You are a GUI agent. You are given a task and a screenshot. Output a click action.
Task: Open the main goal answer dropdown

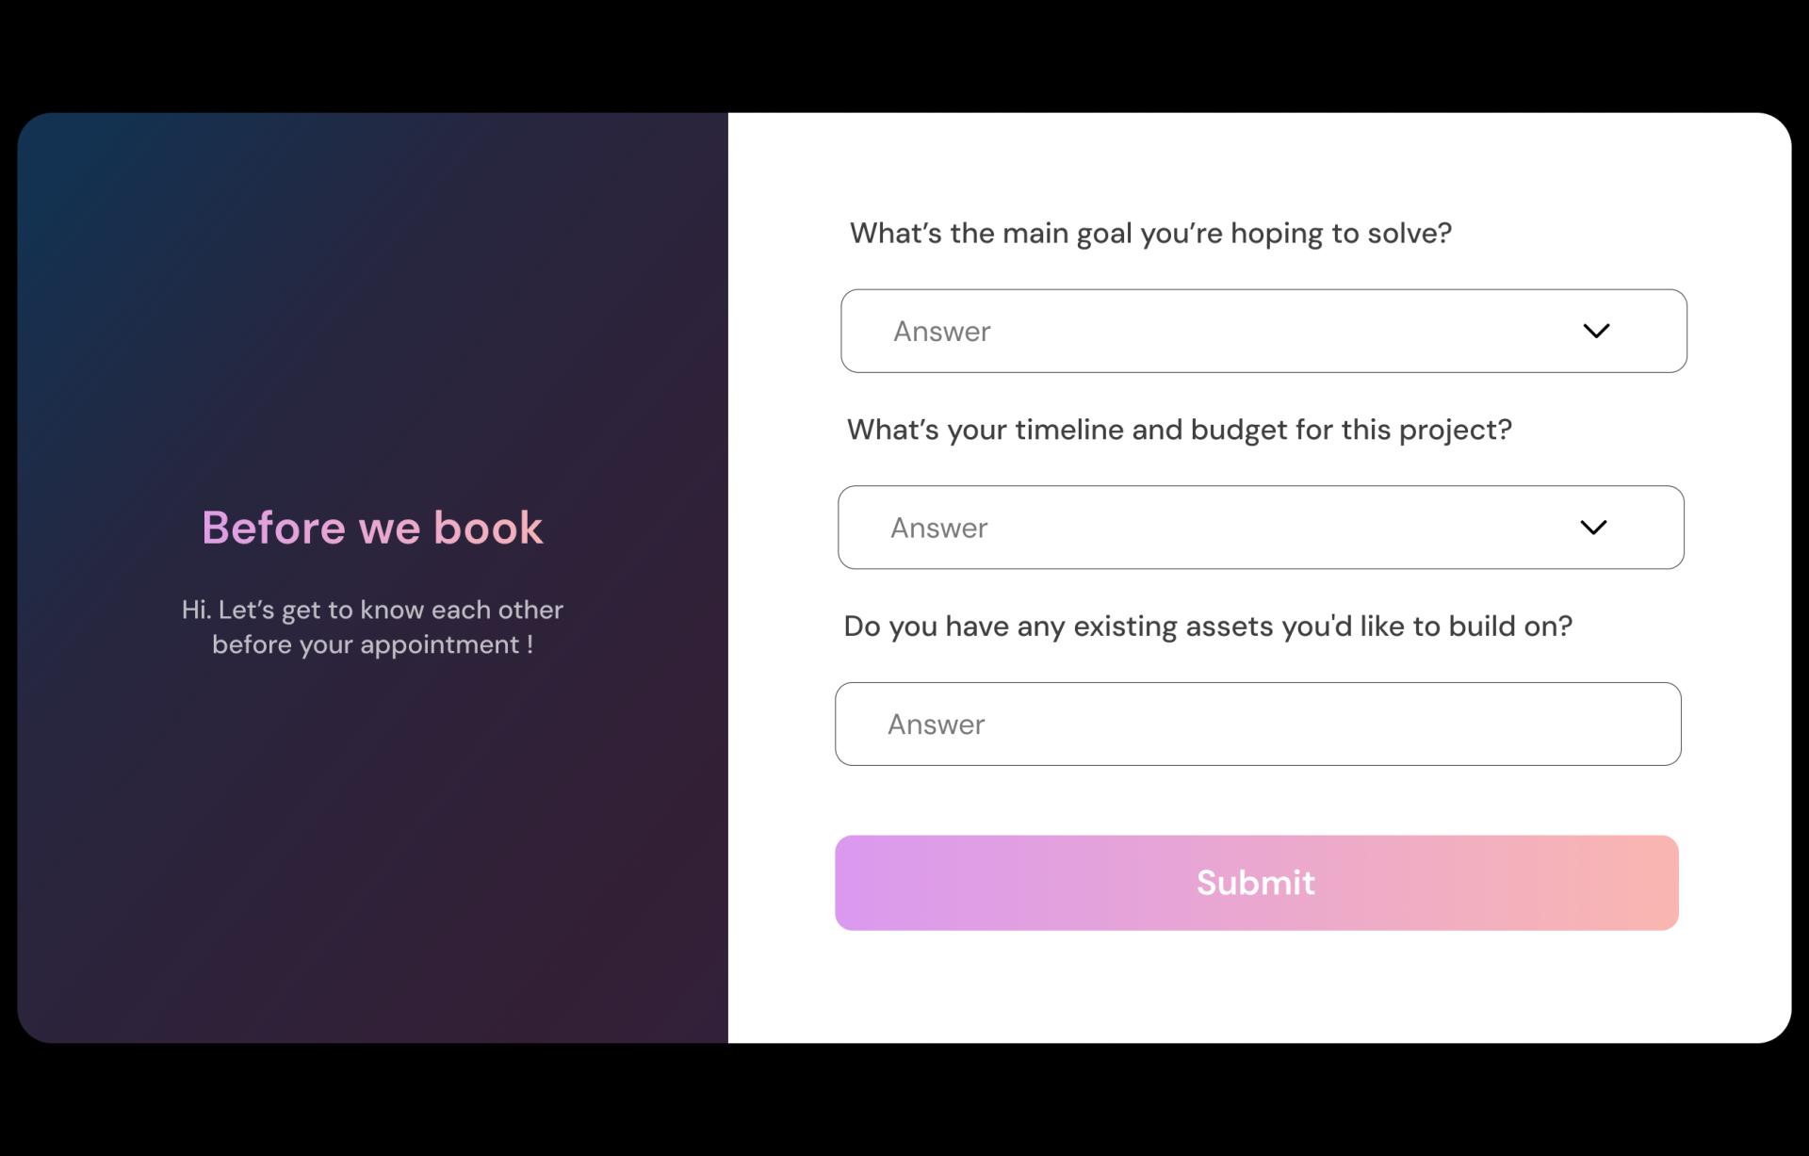(x=1263, y=331)
